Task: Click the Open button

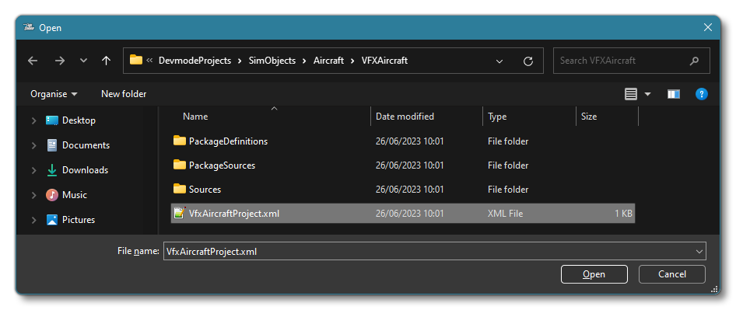Action: (594, 274)
